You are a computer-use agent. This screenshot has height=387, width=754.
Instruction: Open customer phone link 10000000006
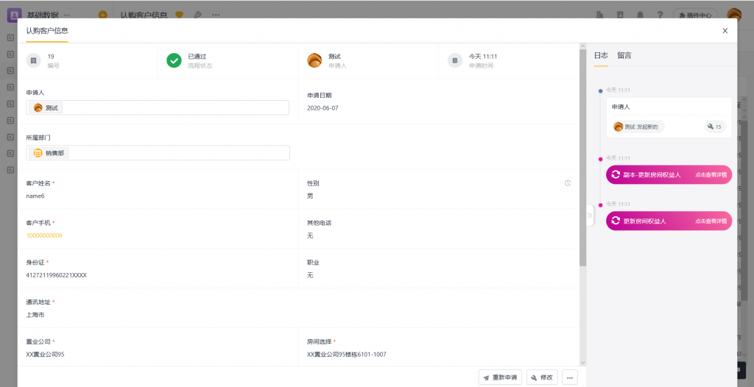coord(44,235)
